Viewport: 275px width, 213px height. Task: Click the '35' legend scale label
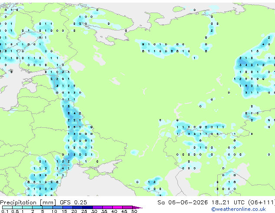pos(104,211)
